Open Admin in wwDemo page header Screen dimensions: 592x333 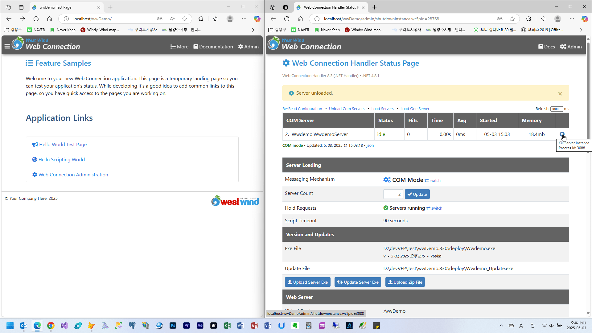click(248, 47)
